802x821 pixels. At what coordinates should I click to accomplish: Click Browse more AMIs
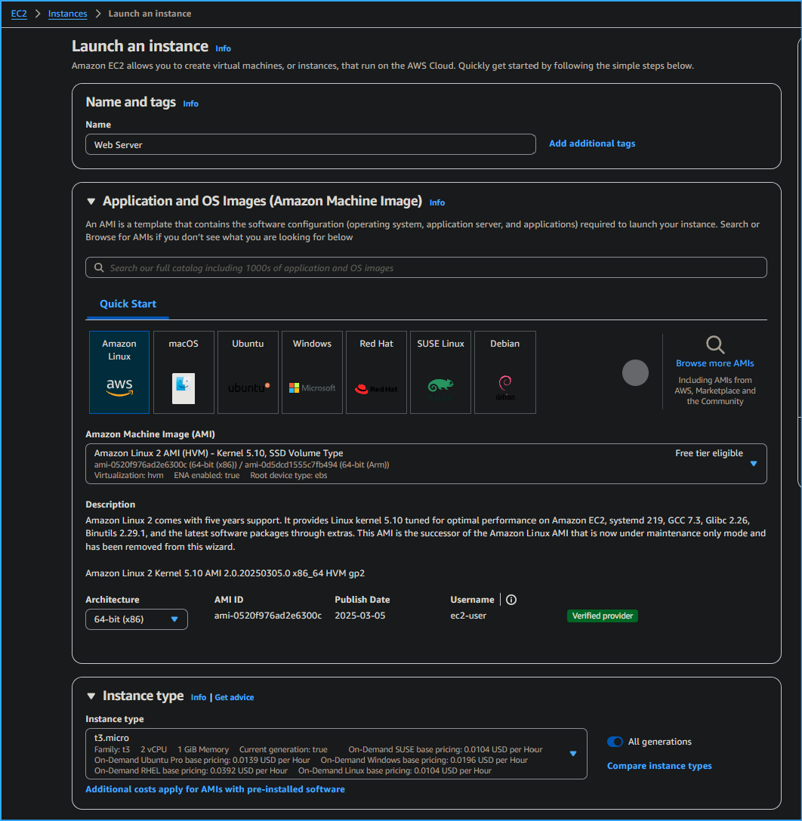coord(714,363)
